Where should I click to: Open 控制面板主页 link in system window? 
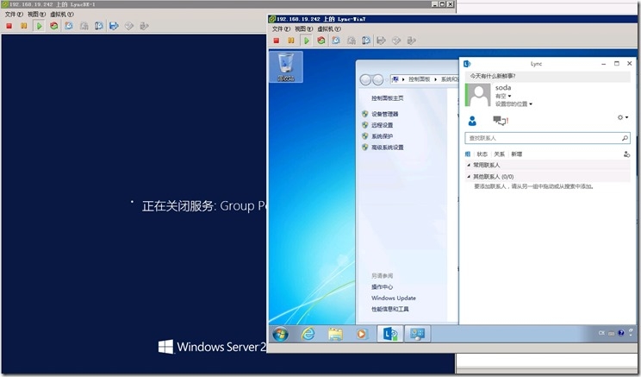pyautogui.click(x=387, y=98)
